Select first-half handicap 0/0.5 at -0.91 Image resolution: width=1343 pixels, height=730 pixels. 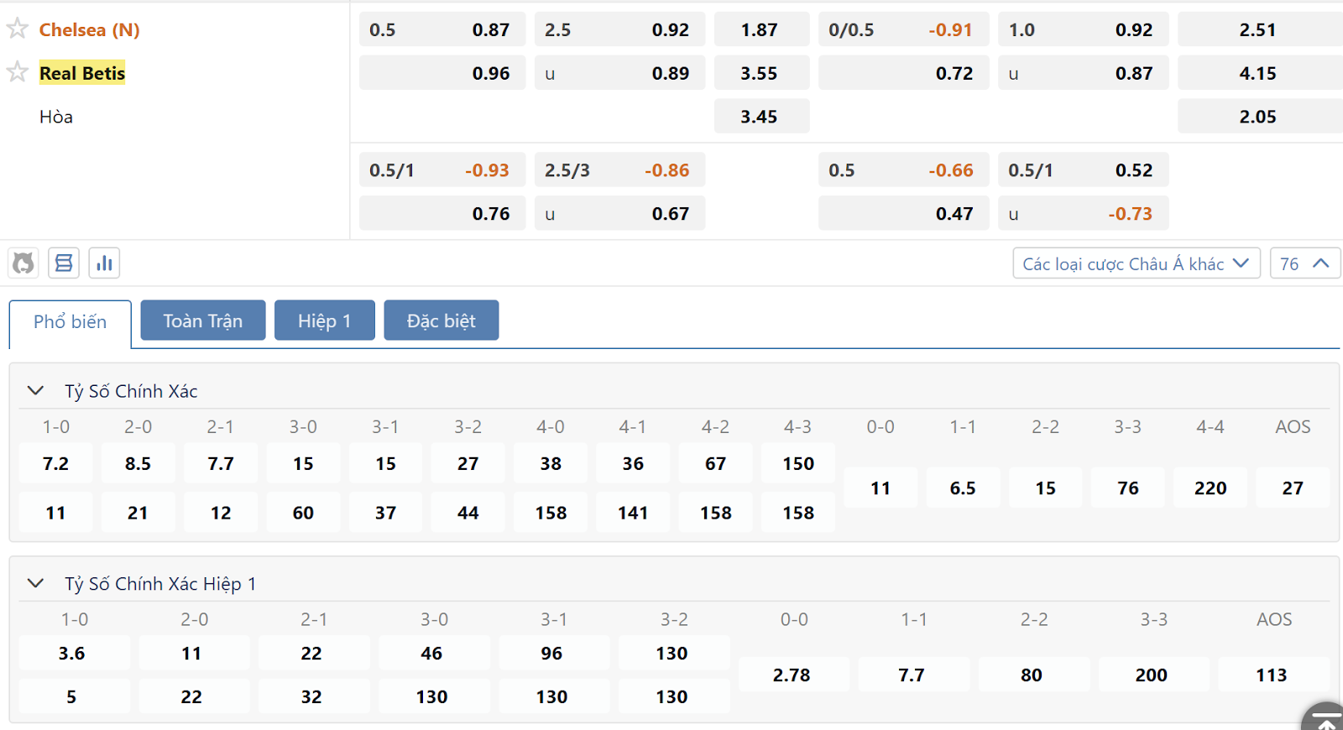point(903,29)
